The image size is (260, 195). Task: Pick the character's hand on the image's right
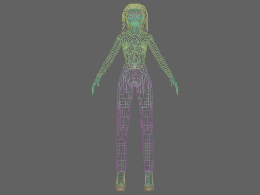(x=174, y=85)
